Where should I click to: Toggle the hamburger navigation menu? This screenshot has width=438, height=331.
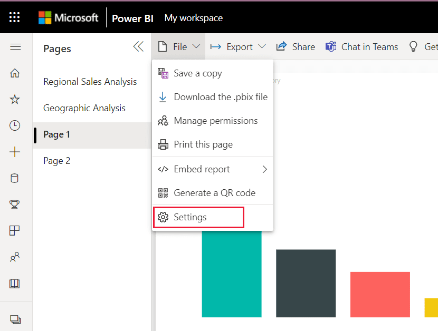tap(15, 46)
